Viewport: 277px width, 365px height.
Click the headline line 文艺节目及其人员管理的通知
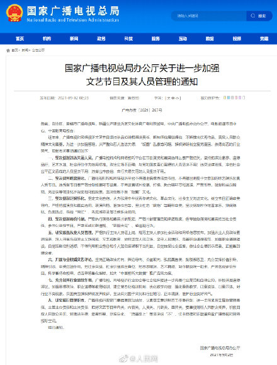(x=142, y=82)
